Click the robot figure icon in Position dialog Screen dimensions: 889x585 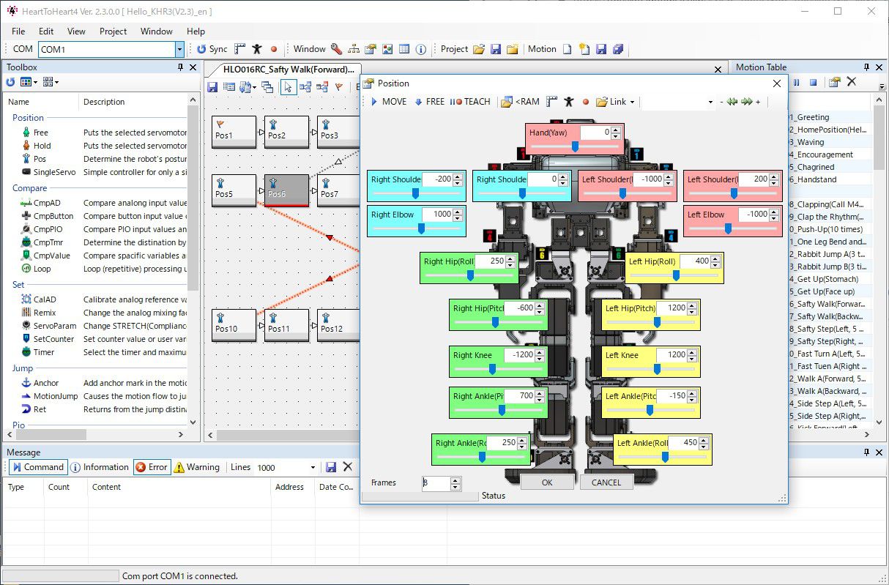tap(568, 102)
